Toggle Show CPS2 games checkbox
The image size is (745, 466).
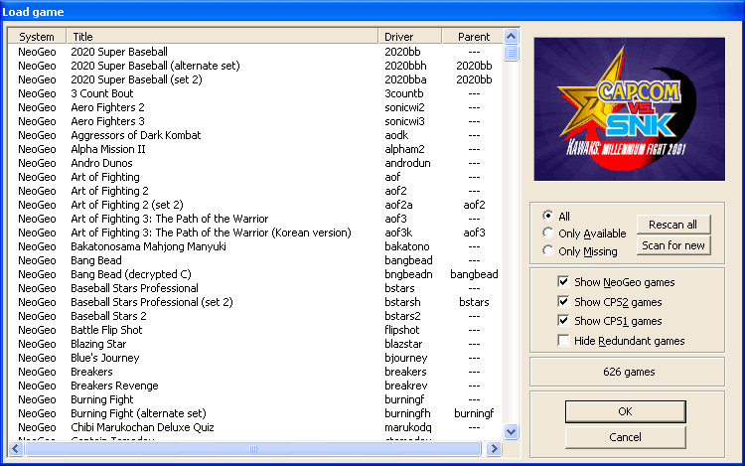pos(564,302)
